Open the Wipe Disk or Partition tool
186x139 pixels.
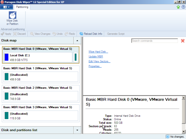12,18
